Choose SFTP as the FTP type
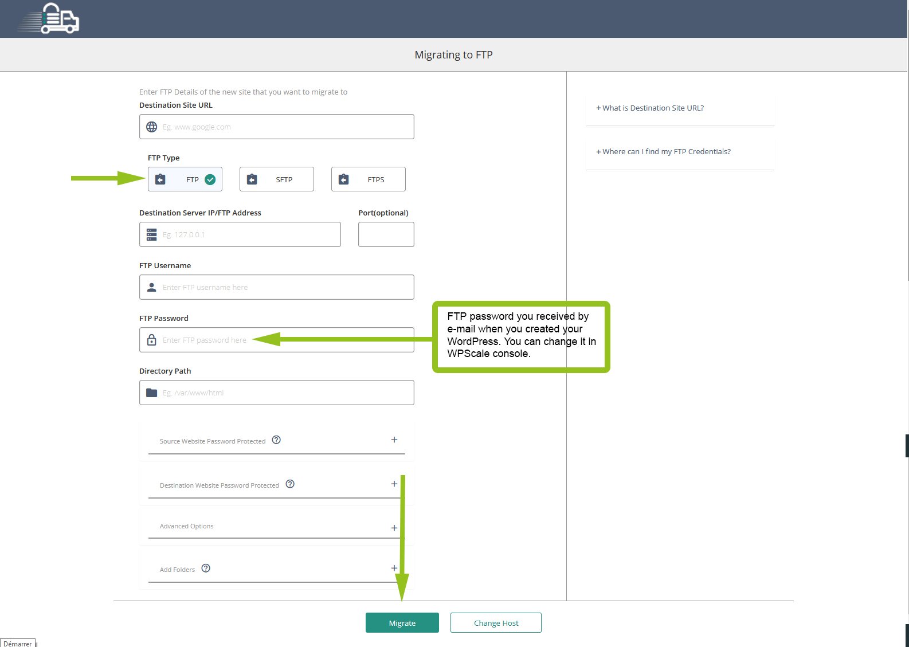This screenshot has height=647, width=909. tap(277, 179)
